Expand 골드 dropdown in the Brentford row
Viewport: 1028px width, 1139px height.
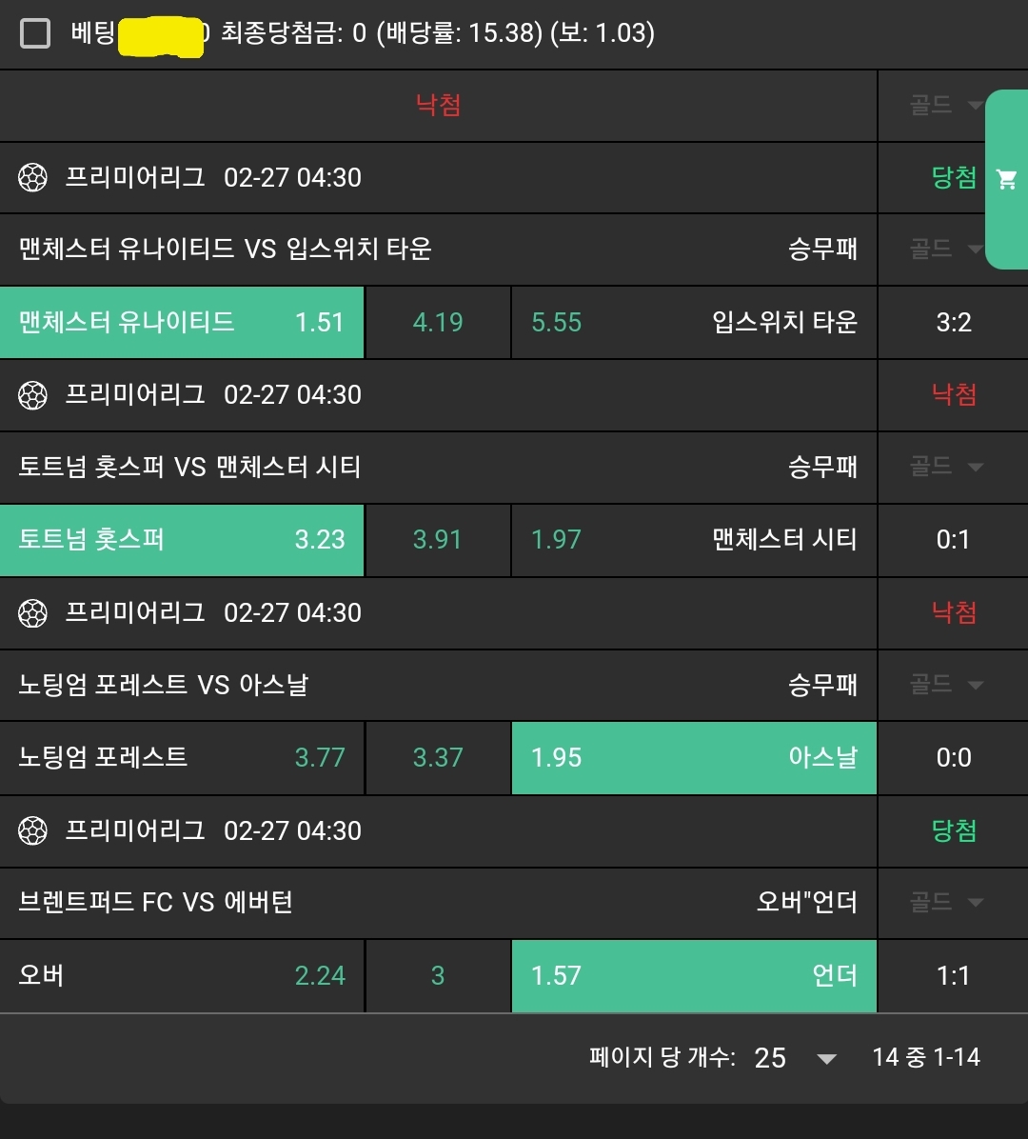[945, 902]
